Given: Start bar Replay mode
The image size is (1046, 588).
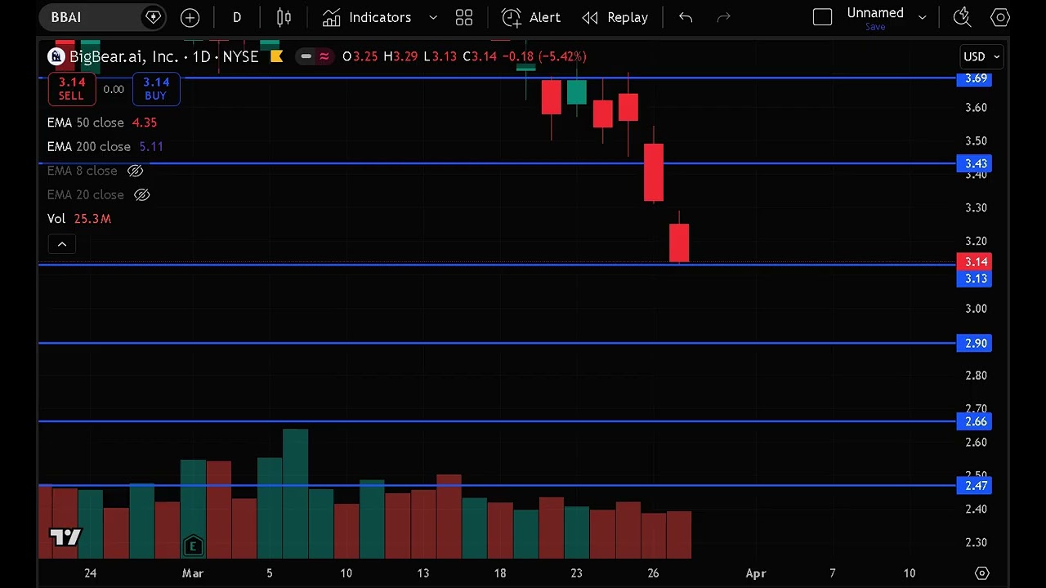Looking at the screenshot, I should click(615, 17).
